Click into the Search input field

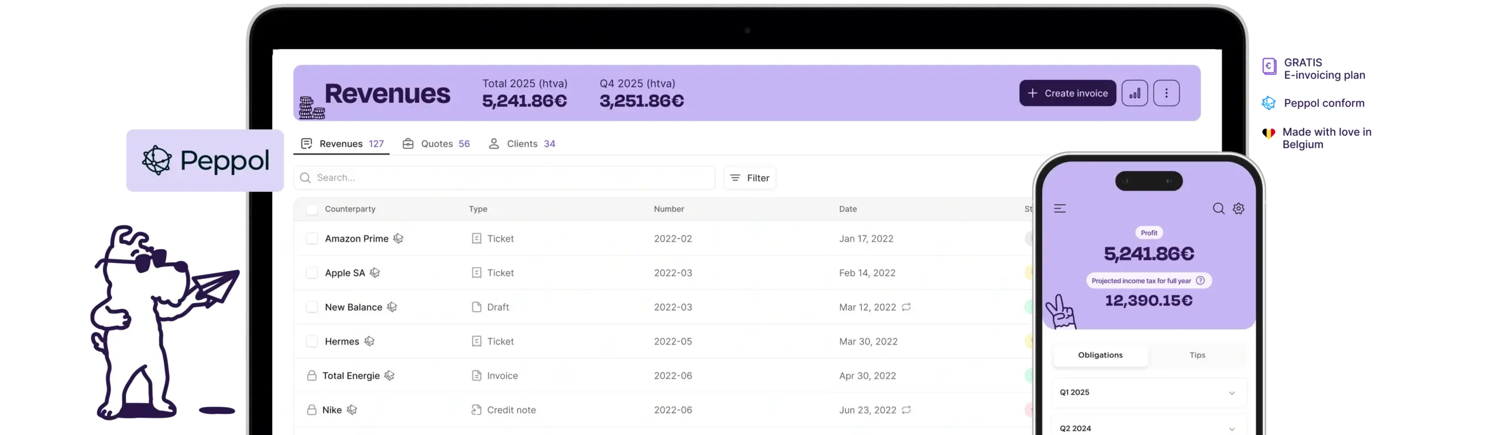click(509, 178)
